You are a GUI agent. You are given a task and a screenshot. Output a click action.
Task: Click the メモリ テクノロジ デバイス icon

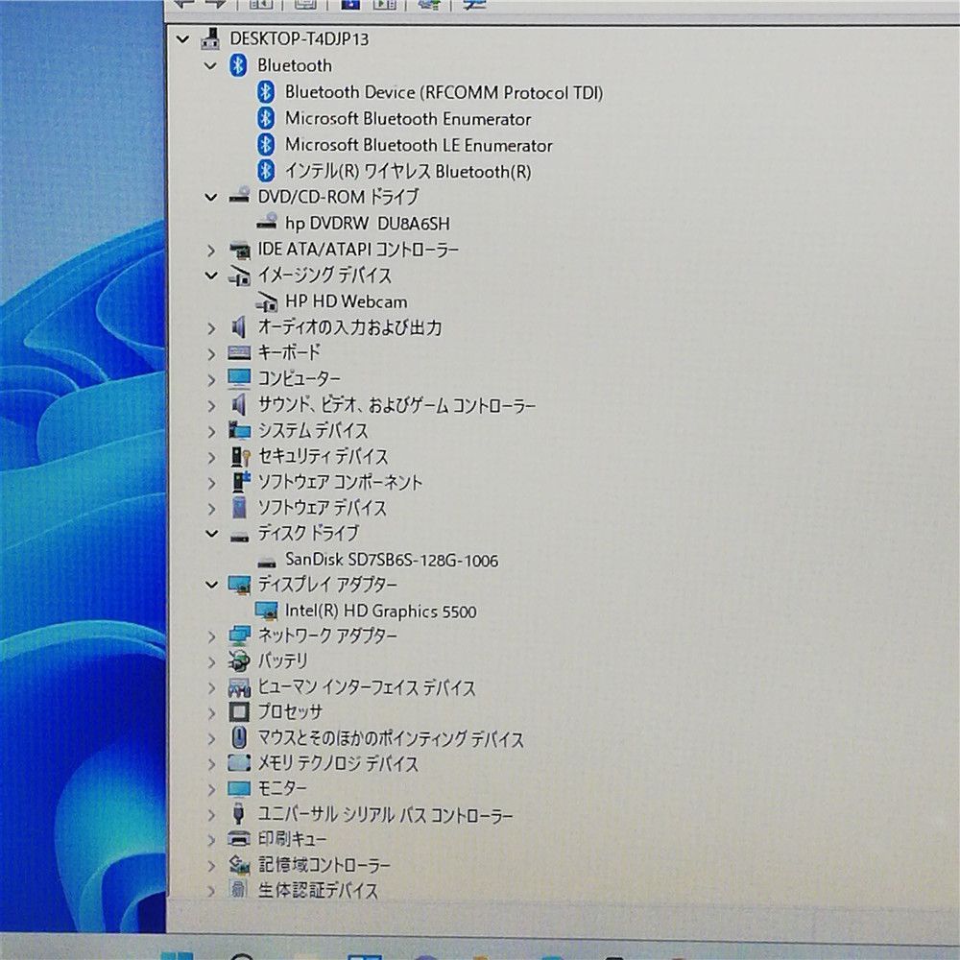(239, 763)
